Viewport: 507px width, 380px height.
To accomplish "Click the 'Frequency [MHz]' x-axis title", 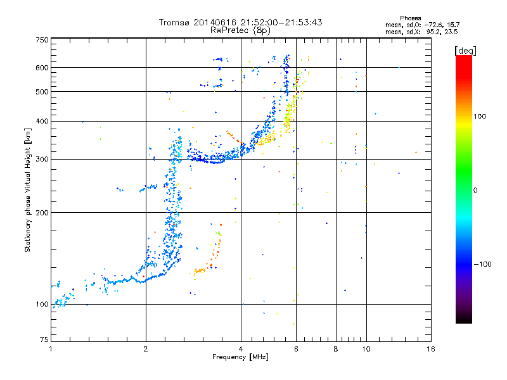I will click(x=240, y=357).
